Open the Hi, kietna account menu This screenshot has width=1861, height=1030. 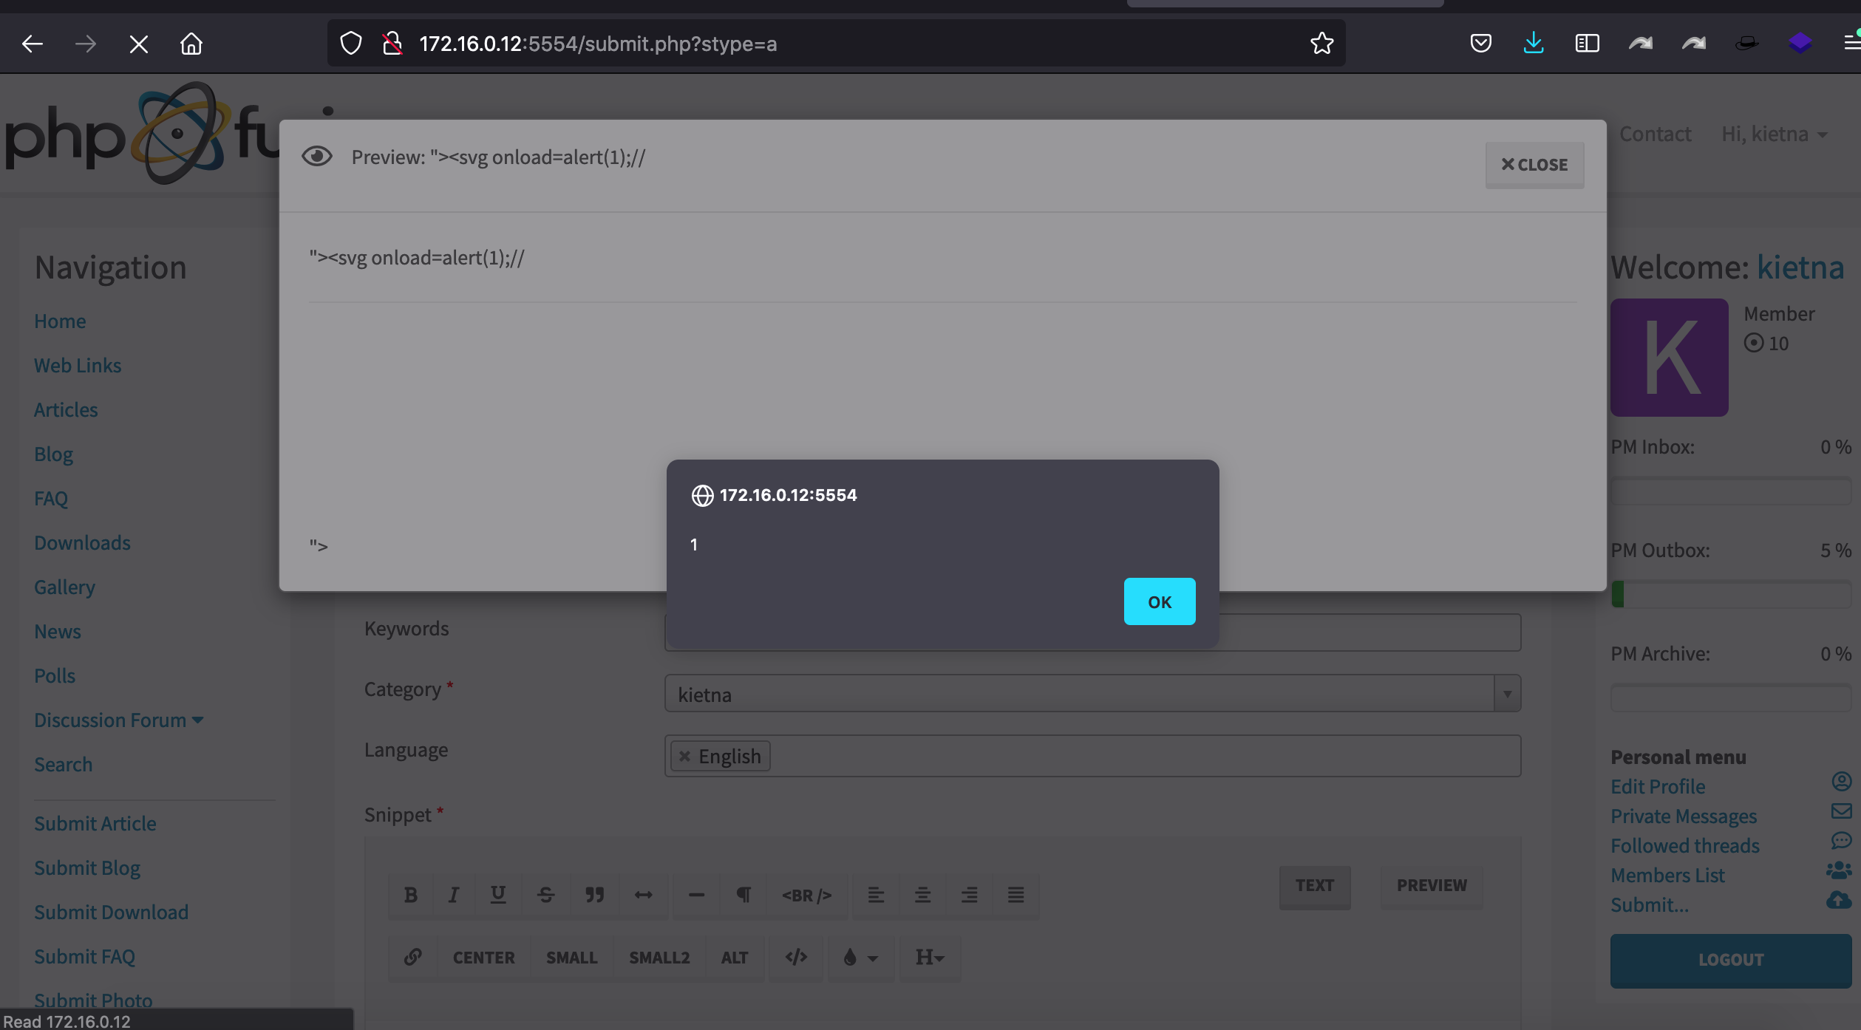(1773, 134)
